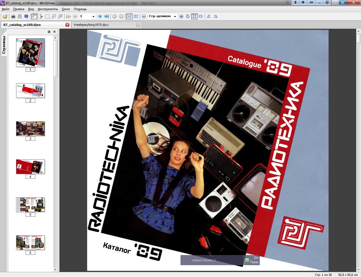Select the text selection cursor tool
Viewport: 361px width, 277px height.
coord(41,16)
